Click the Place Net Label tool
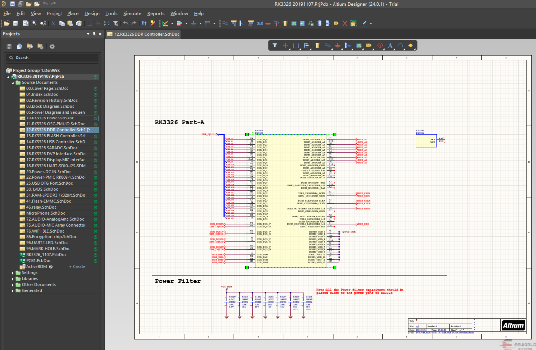Viewport: 536px width, 350px height. (x=260, y=23)
